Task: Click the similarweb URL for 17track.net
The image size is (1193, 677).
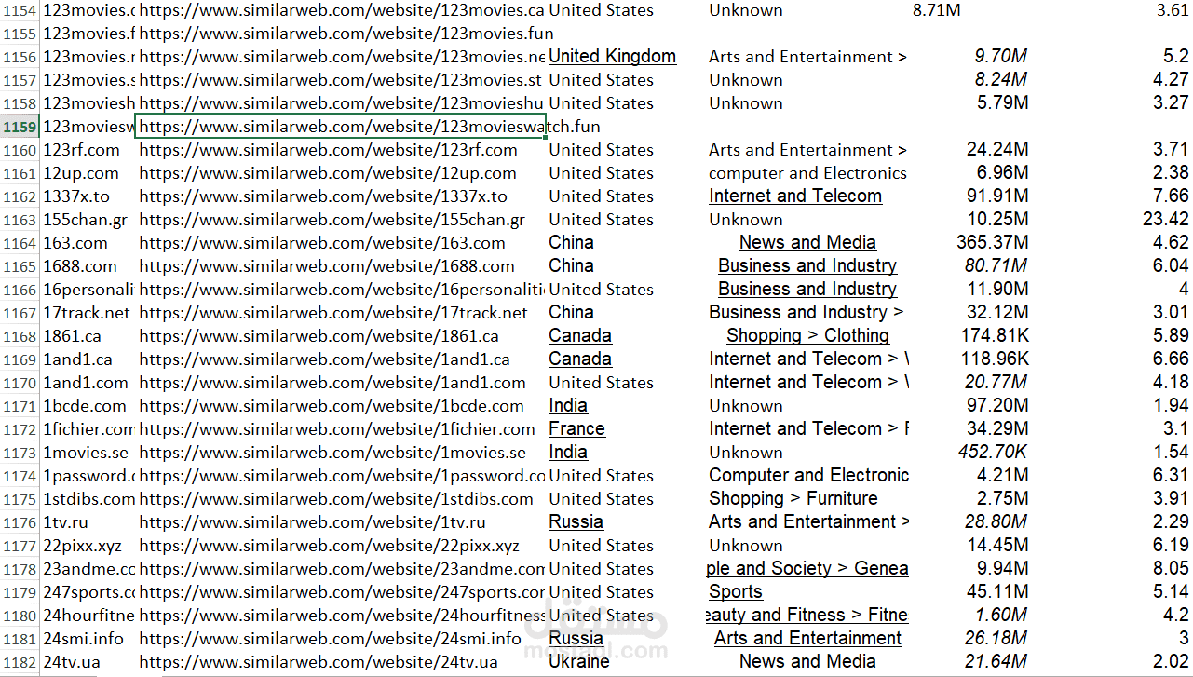Action: coord(333,313)
